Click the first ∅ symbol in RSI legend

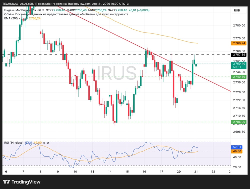click(x=44, y=143)
